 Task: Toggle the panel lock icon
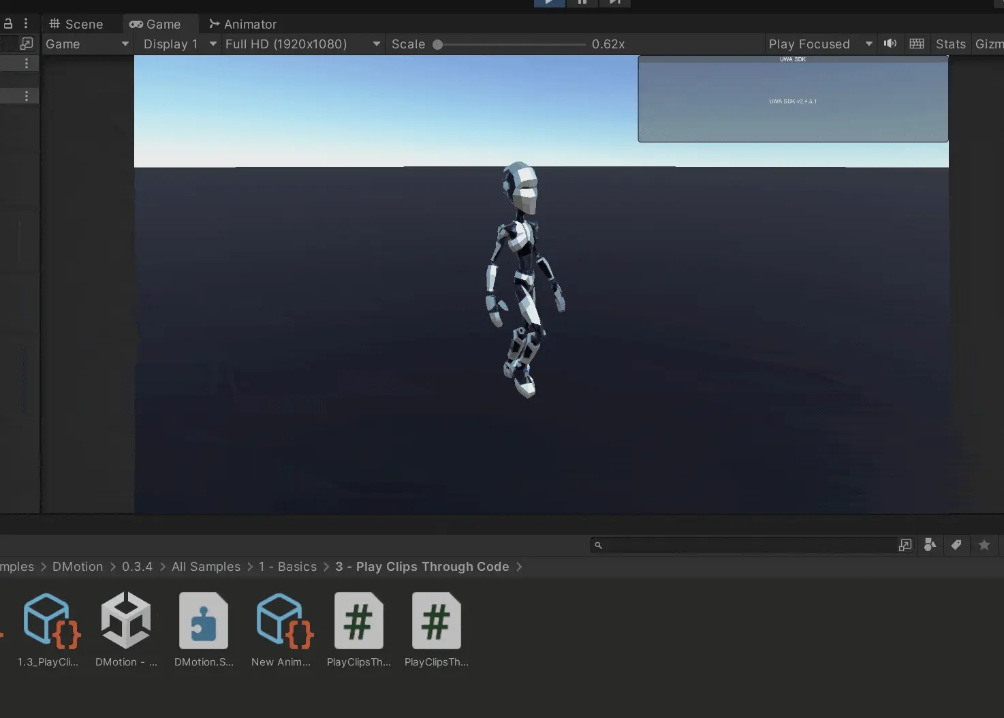coord(8,24)
